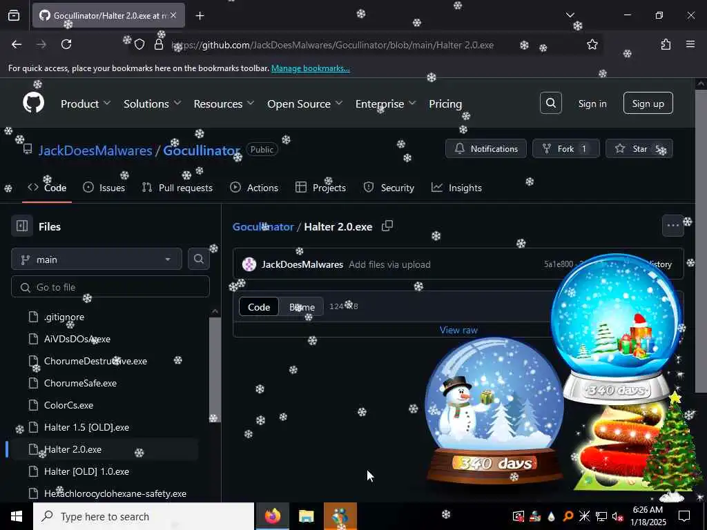Open the Pricing page
707x530 pixels.
pyautogui.click(x=445, y=104)
